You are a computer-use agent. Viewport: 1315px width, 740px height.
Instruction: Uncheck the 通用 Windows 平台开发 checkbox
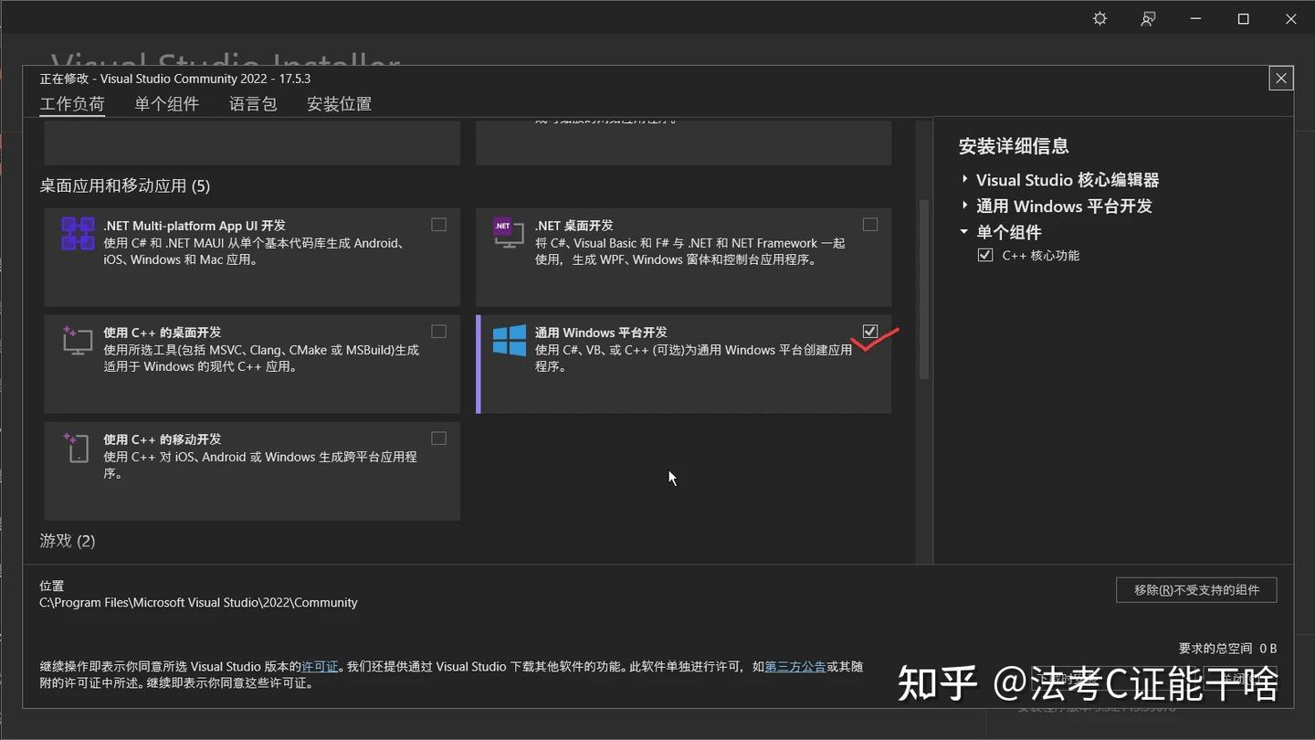(x=869, y=331)
